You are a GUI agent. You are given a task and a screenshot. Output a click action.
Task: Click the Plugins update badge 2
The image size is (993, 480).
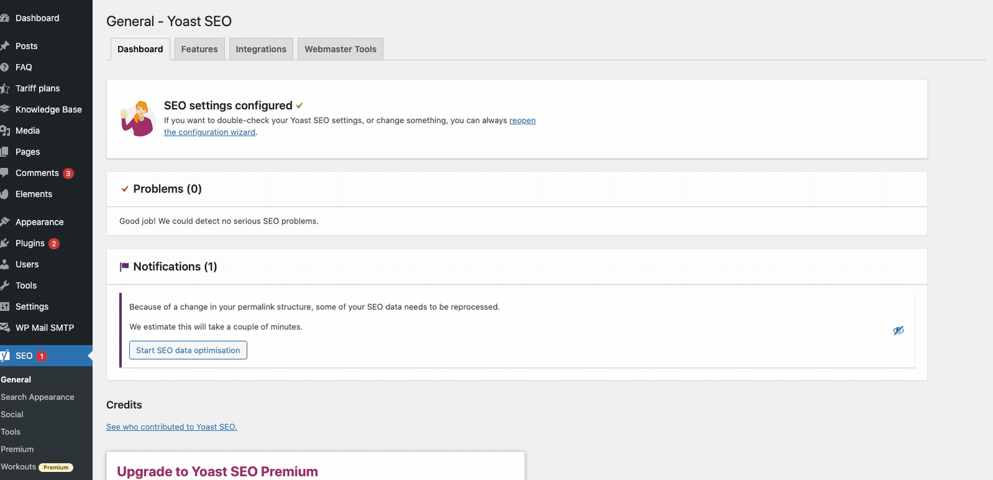pyautogui.click(x=54, y=243)
